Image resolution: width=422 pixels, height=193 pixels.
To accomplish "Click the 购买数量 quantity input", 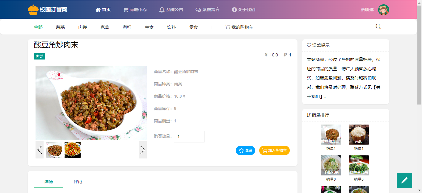I will tap(189, 137).
